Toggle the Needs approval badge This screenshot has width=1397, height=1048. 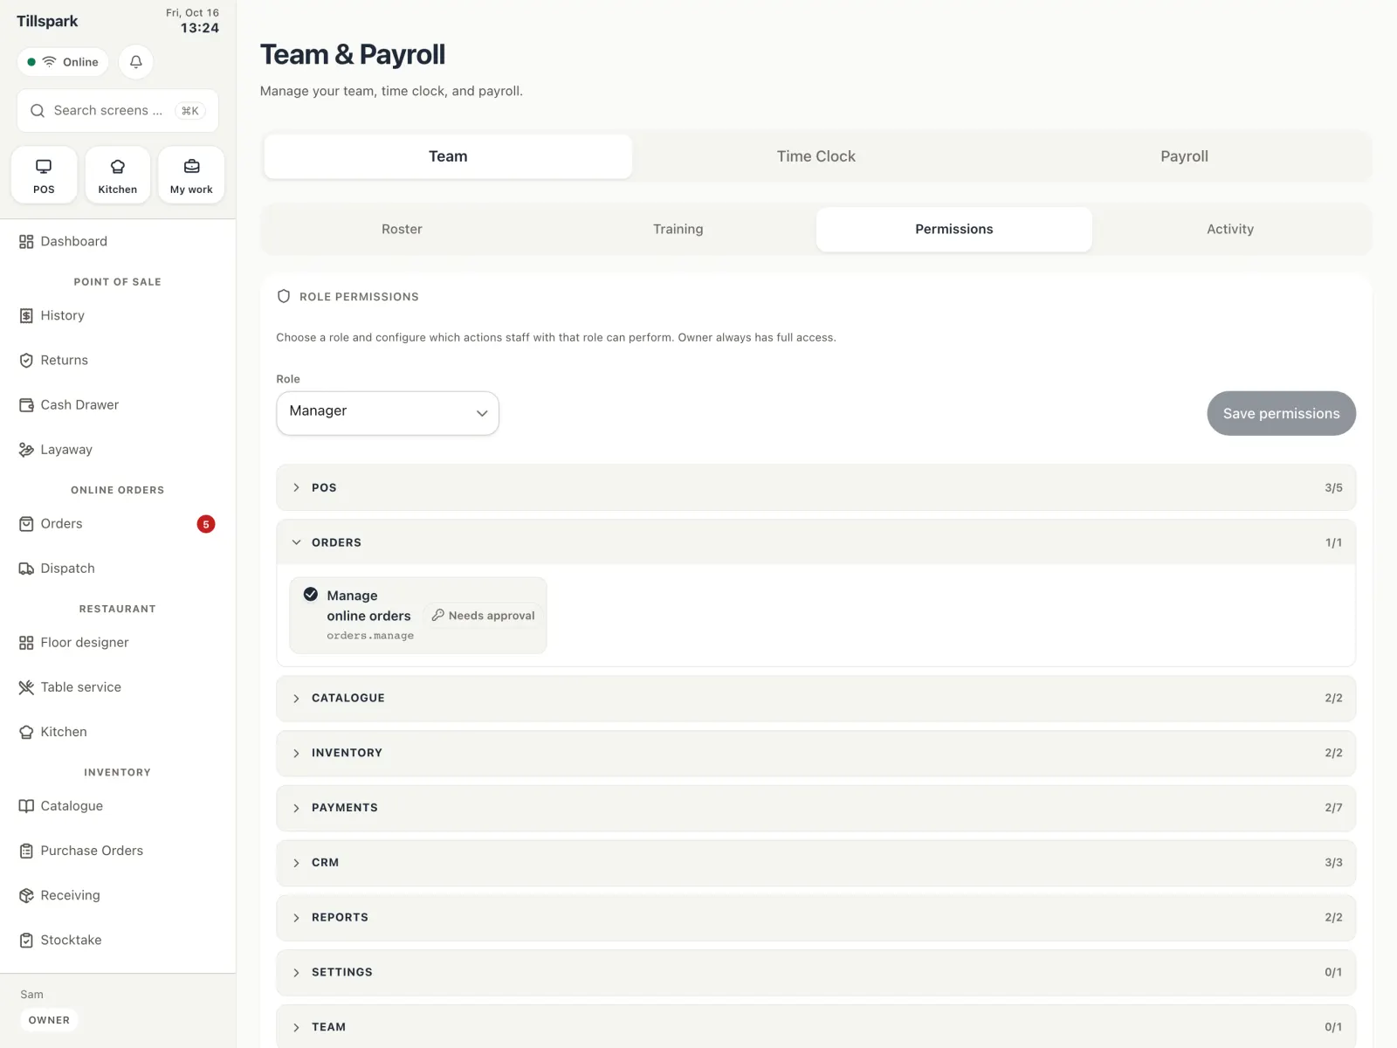click(x=483, y=616)
